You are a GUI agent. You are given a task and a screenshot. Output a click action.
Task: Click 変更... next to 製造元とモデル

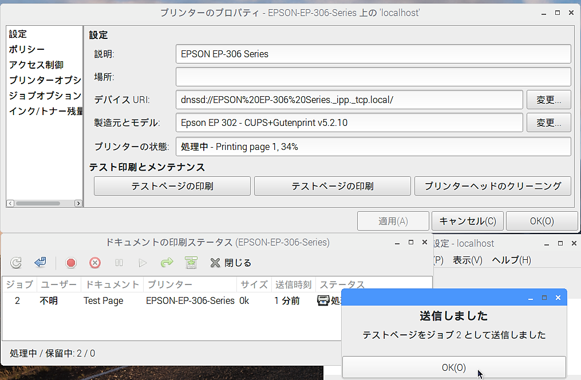(x=549, y=122)
